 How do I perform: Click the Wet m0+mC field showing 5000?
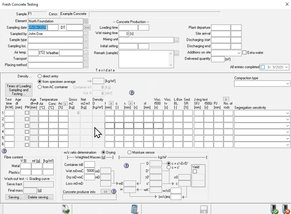(x=90, y=171)
